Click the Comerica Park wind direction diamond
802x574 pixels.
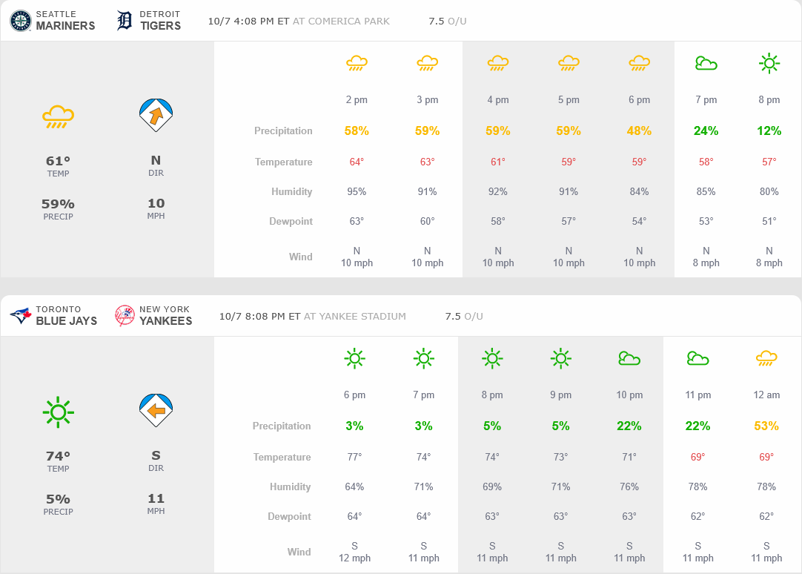click(156, 115)
